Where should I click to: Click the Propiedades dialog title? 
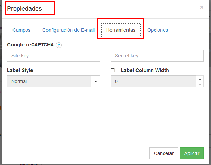click(x=24, y=9)
